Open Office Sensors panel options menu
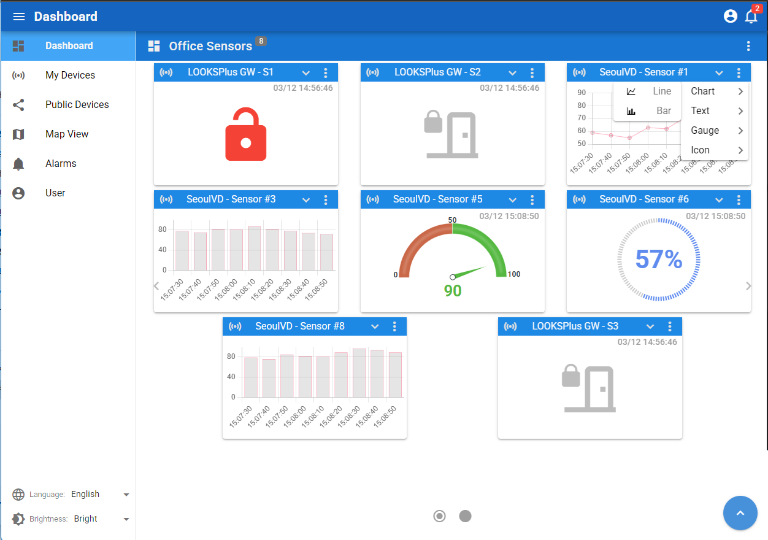768x540 pixels. pos(748,46)
